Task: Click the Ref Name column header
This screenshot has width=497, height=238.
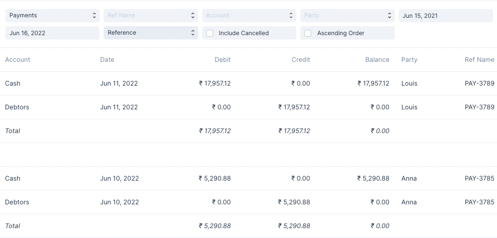Action: (479, 59)
